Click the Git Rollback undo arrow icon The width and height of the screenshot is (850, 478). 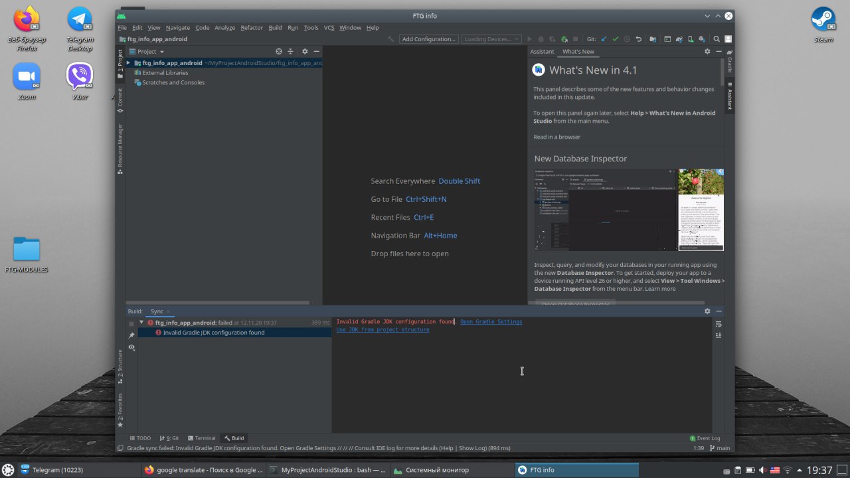[638, 39]
